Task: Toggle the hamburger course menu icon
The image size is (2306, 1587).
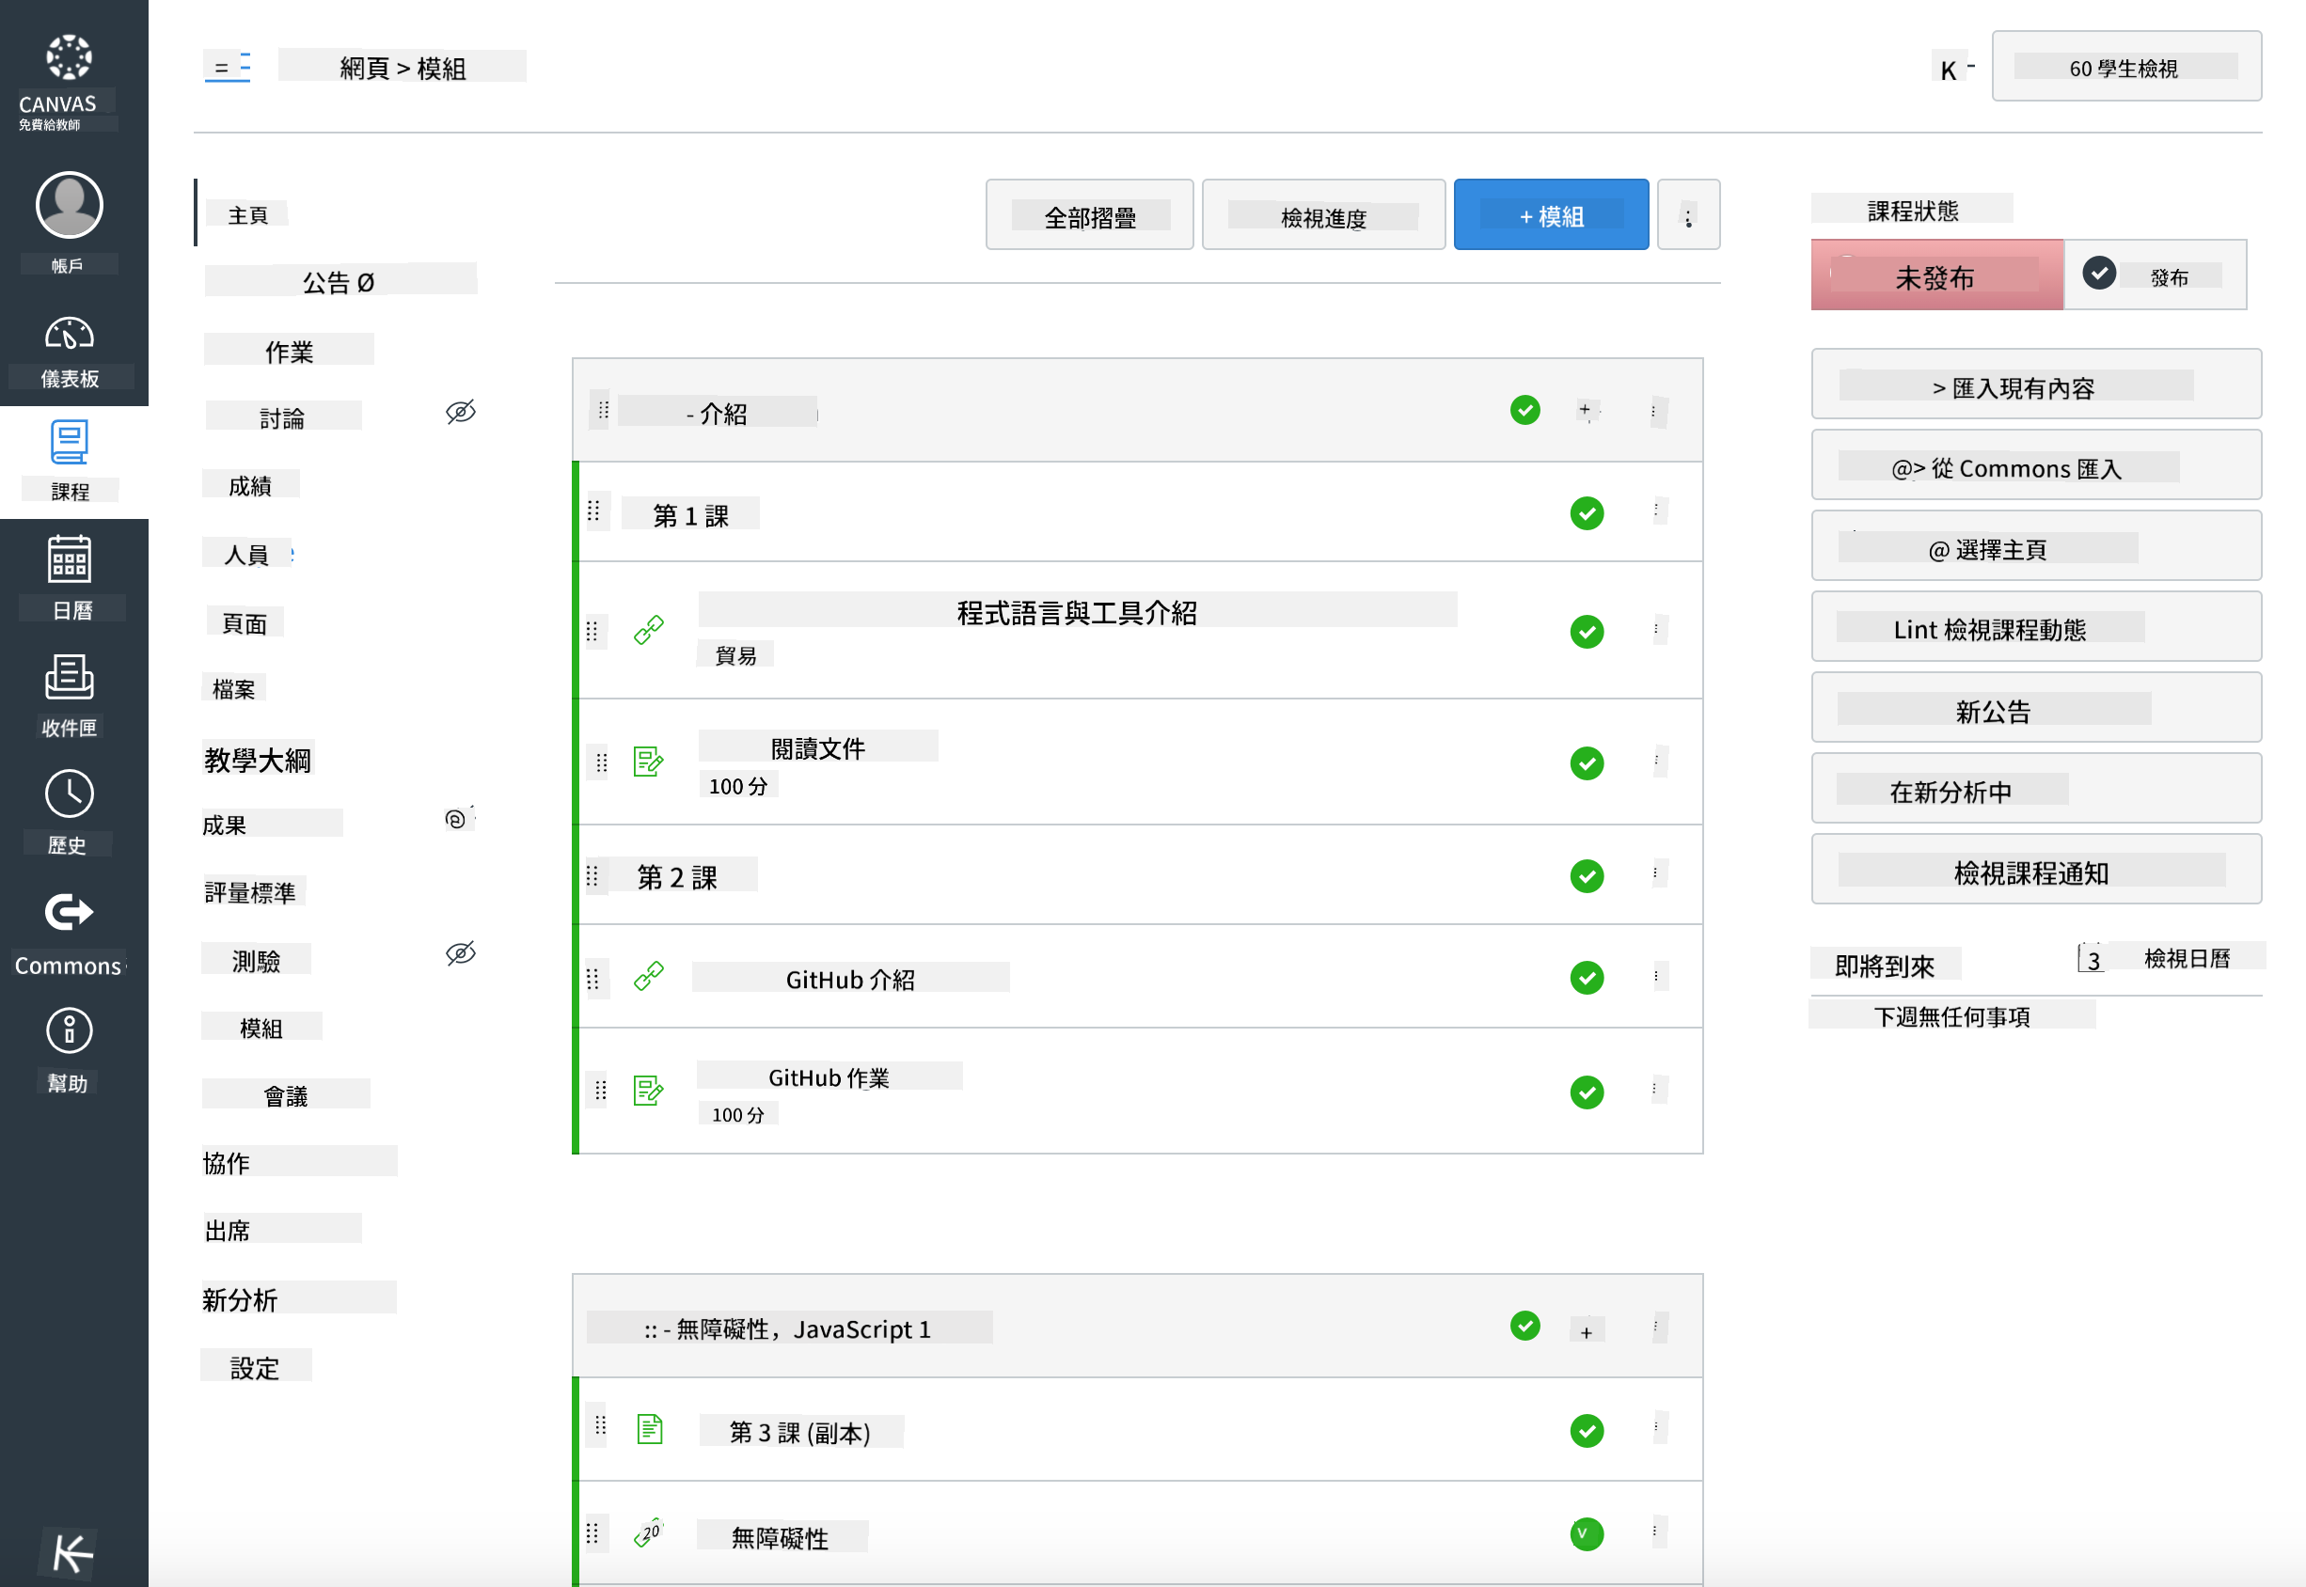Action: click(x=227, y=67)
